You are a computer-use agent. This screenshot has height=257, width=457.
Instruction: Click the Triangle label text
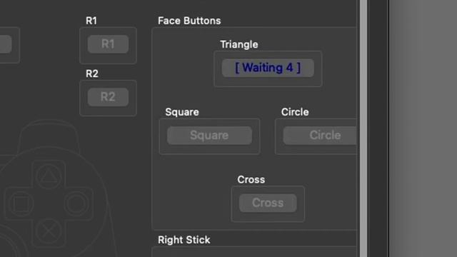pos(239,44)
